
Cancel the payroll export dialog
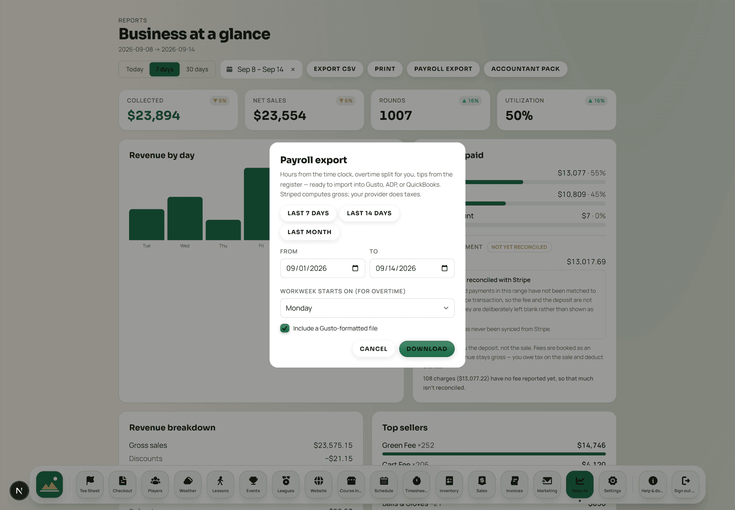tap(373, 349)
